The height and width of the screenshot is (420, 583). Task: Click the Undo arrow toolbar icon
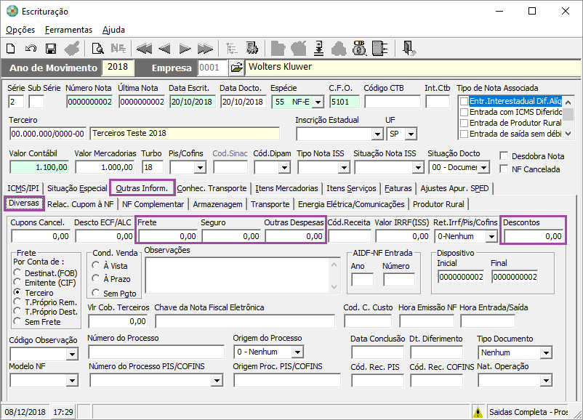tap(31, 49)
